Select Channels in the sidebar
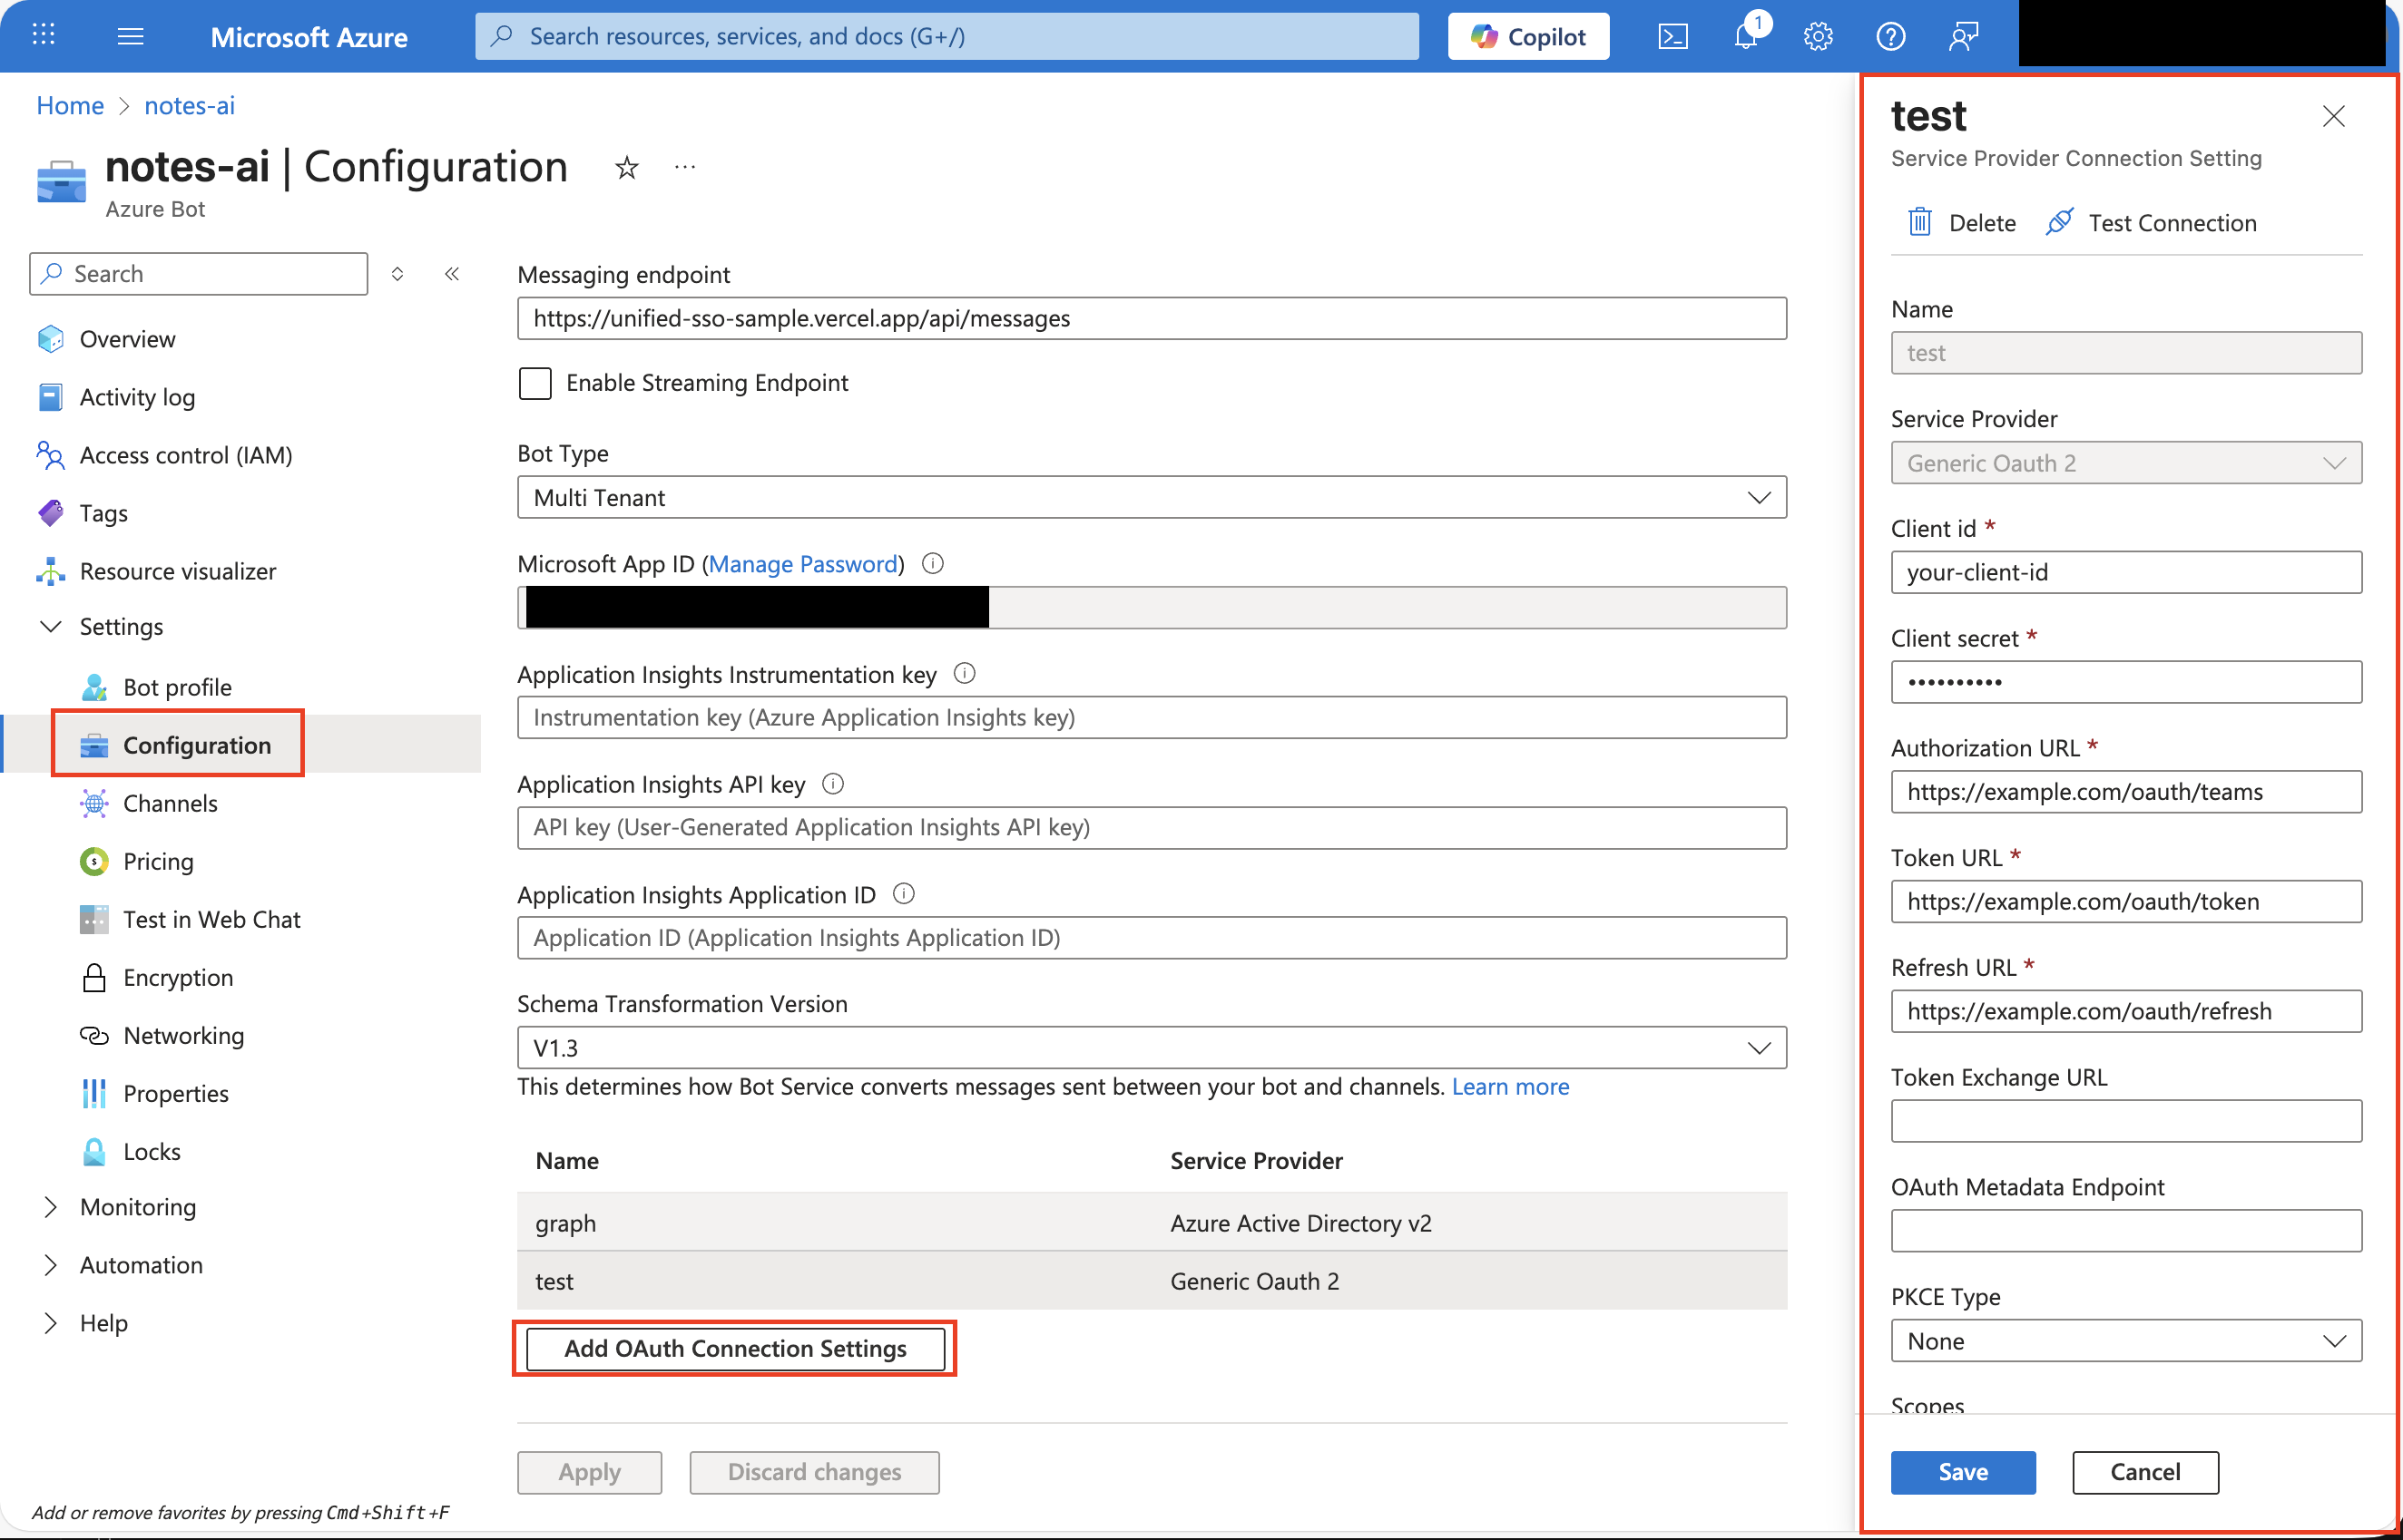This screenshot has width=2403, height=1540. click(172, 803)
